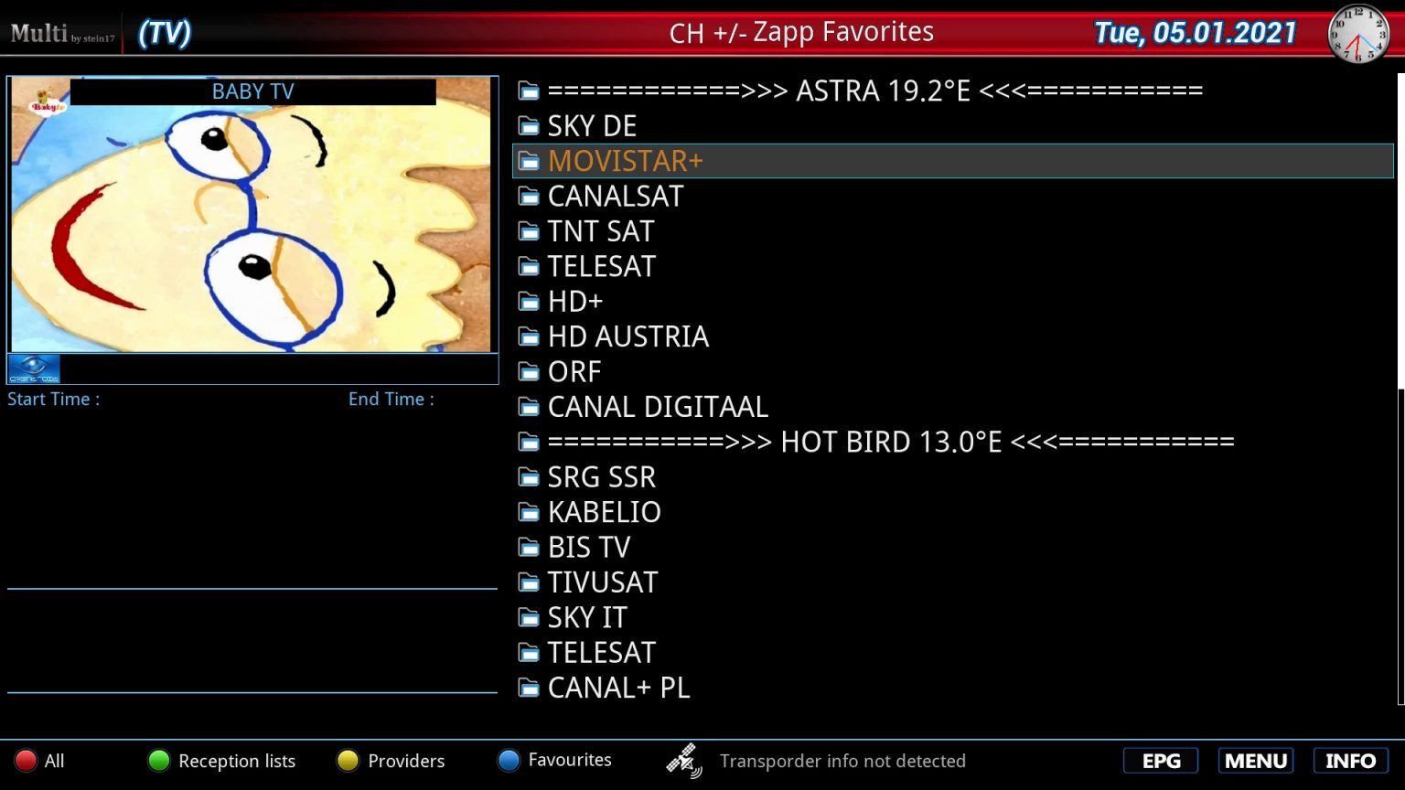
Task: Click the folder icon next to ORF
Action: coord(529,372)
